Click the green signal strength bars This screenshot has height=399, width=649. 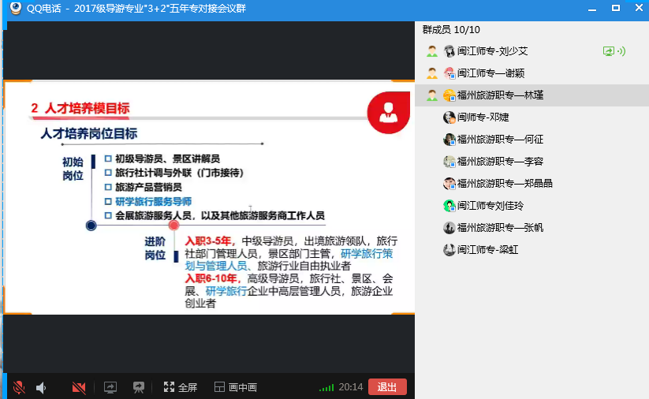coord(326,388)
